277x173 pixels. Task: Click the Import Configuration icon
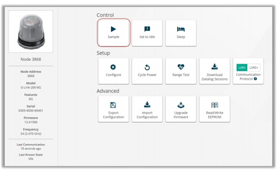point(147,105)
